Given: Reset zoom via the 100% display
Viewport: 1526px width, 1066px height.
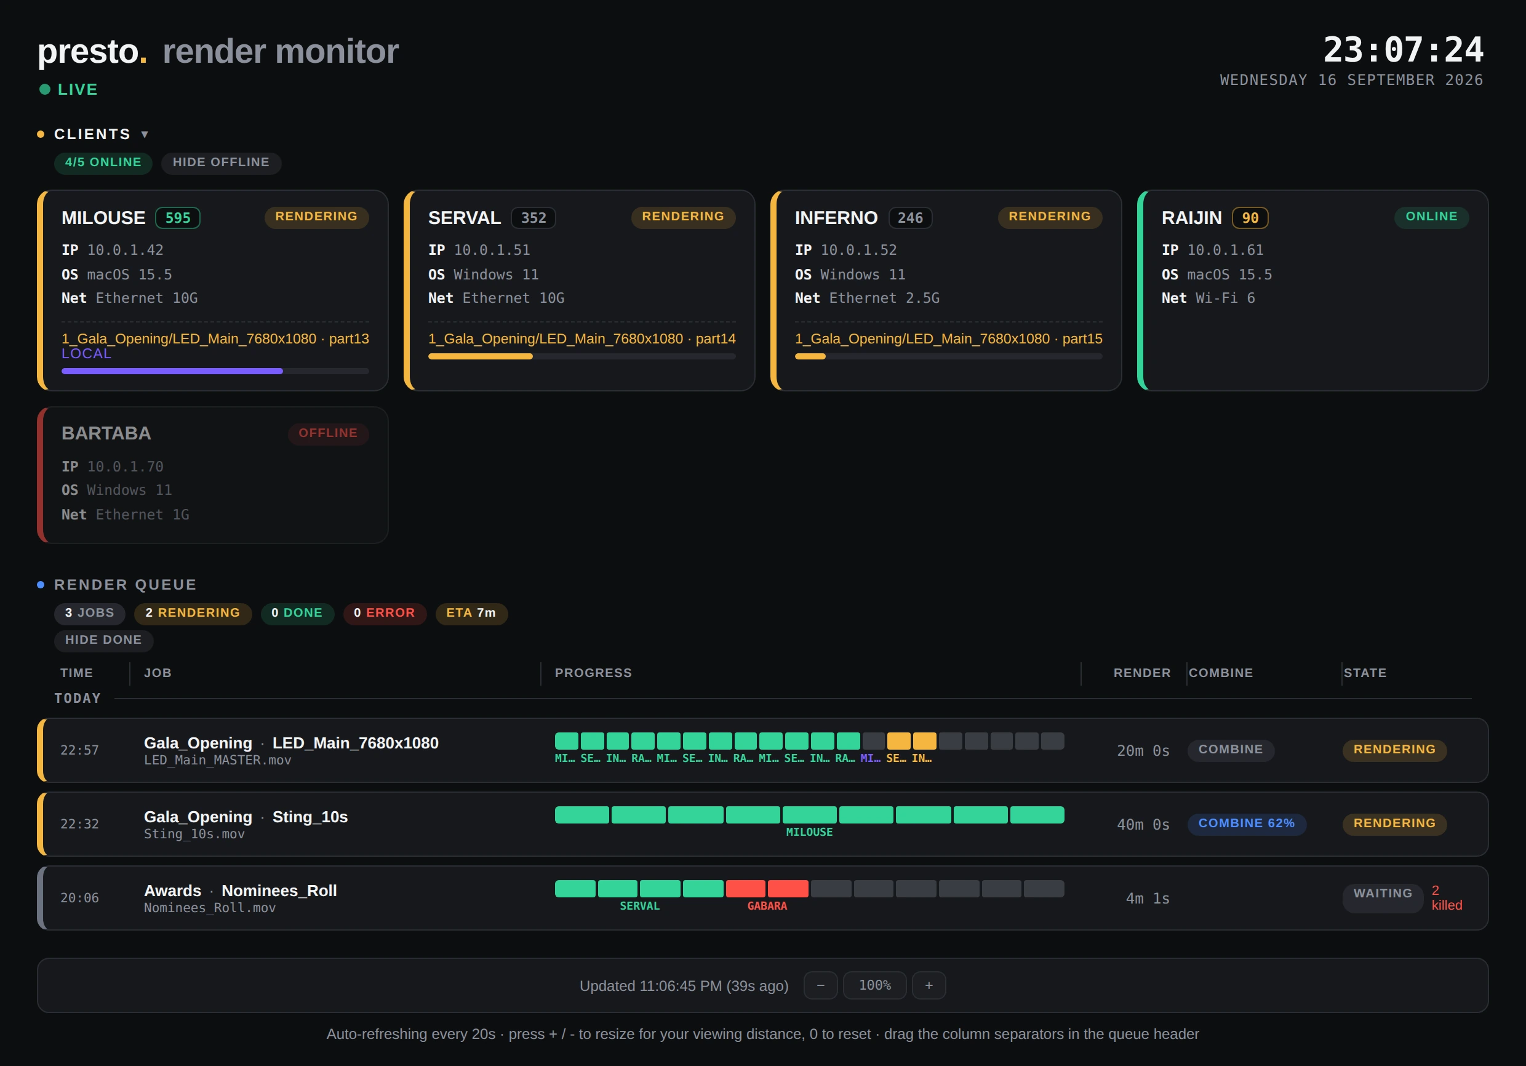Looking at the screenshot, I should click(874, 985).
